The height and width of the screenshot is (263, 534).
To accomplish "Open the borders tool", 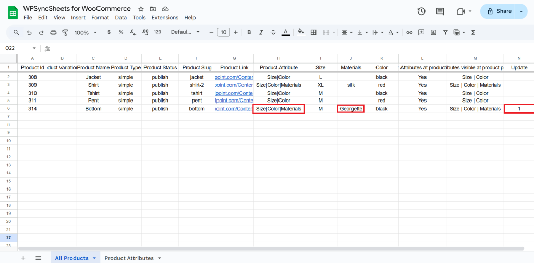I will (x=313, y=32).
